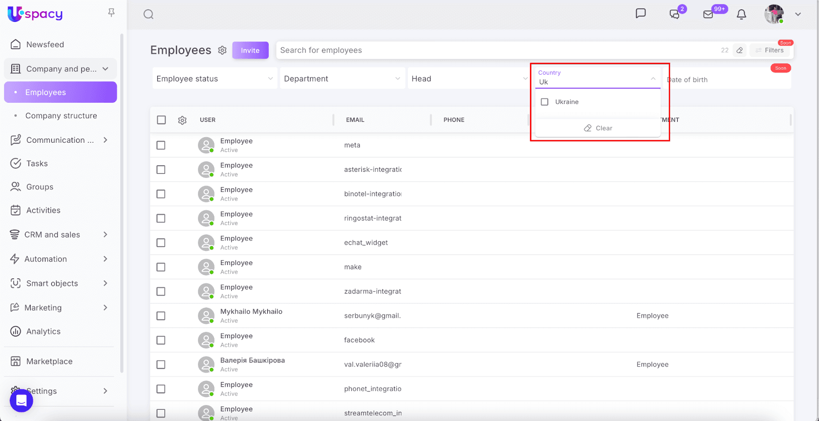
Task: Toggle the select-all checkbox in table header
Action: [161, 120]
